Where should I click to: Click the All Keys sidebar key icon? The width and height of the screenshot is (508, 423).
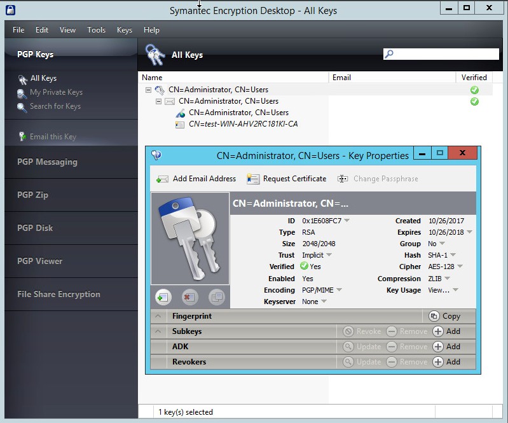(23, 79)
